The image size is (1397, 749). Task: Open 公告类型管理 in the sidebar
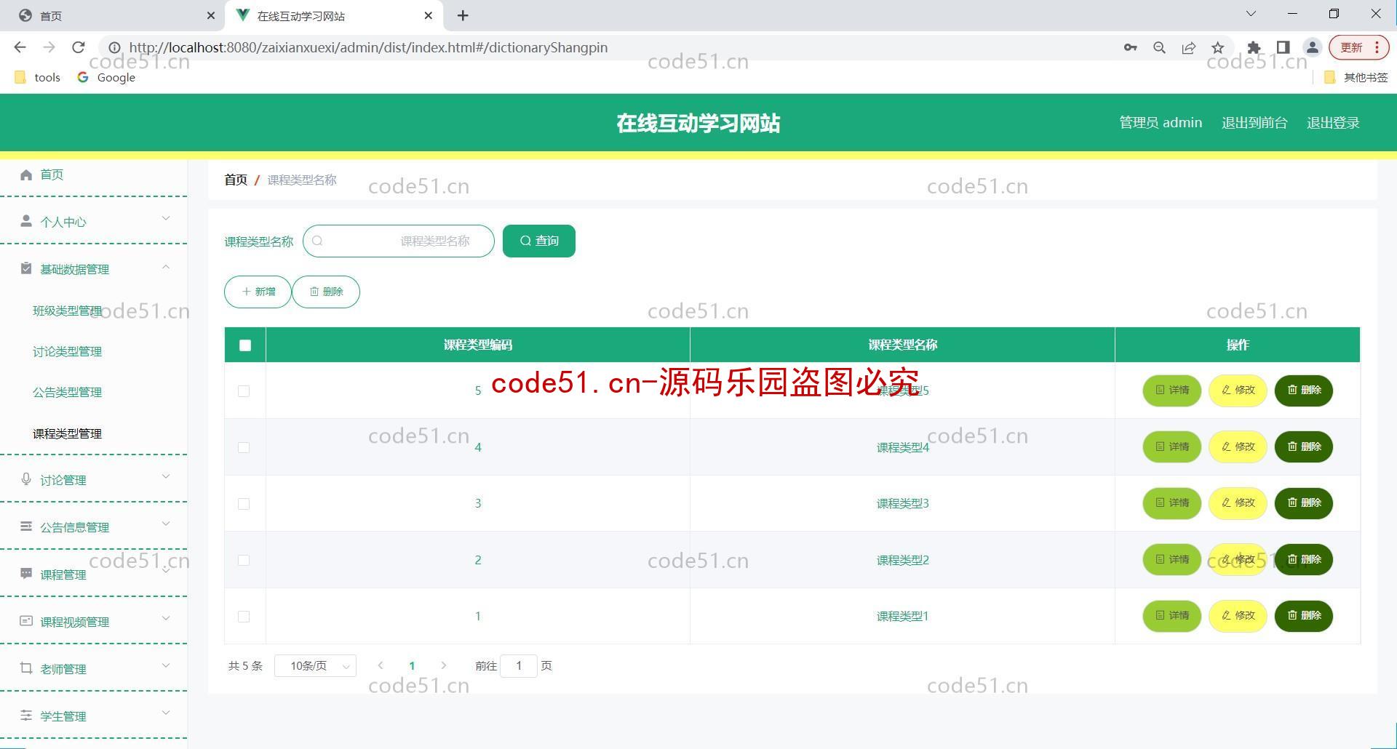67,392
